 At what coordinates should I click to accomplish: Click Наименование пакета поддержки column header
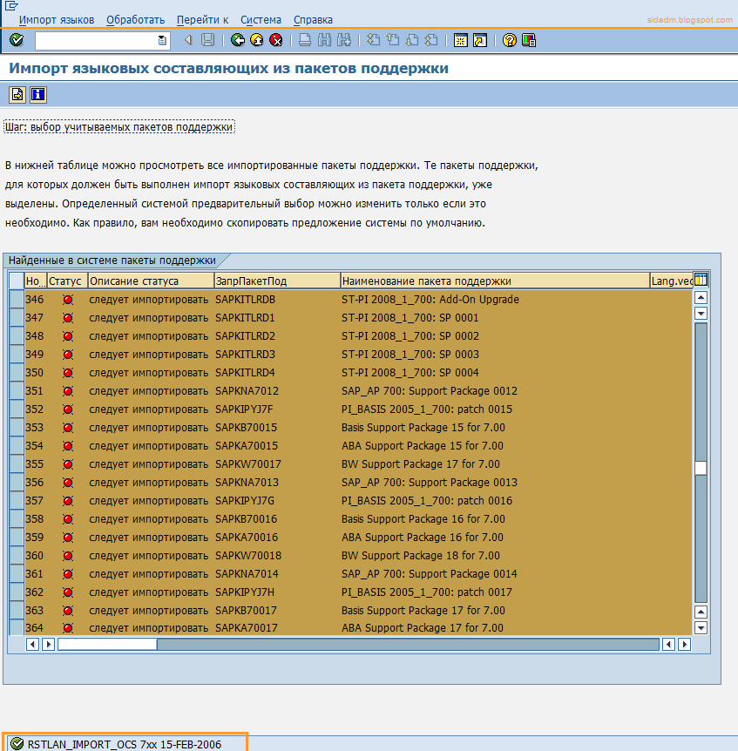[495, 281]
